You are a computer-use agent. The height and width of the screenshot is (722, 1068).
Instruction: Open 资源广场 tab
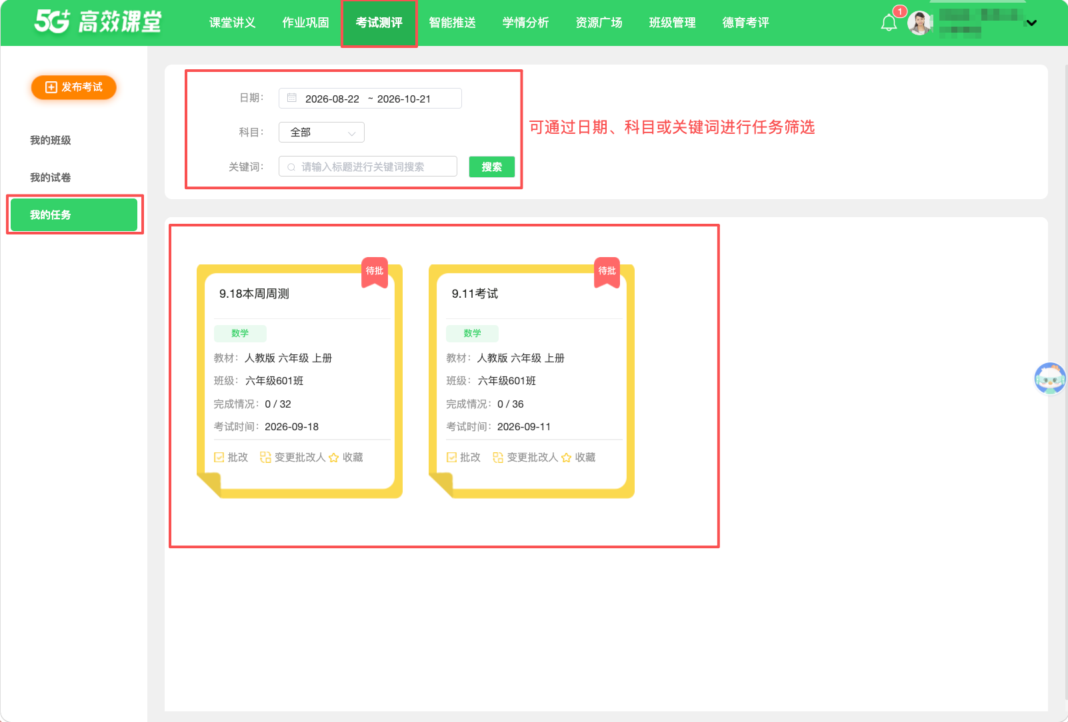(599, 23)
